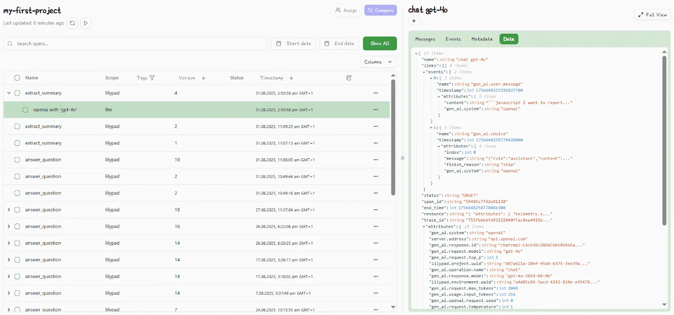Click the play icon under project title
The image size is (674, 315).
click(86, 23)
